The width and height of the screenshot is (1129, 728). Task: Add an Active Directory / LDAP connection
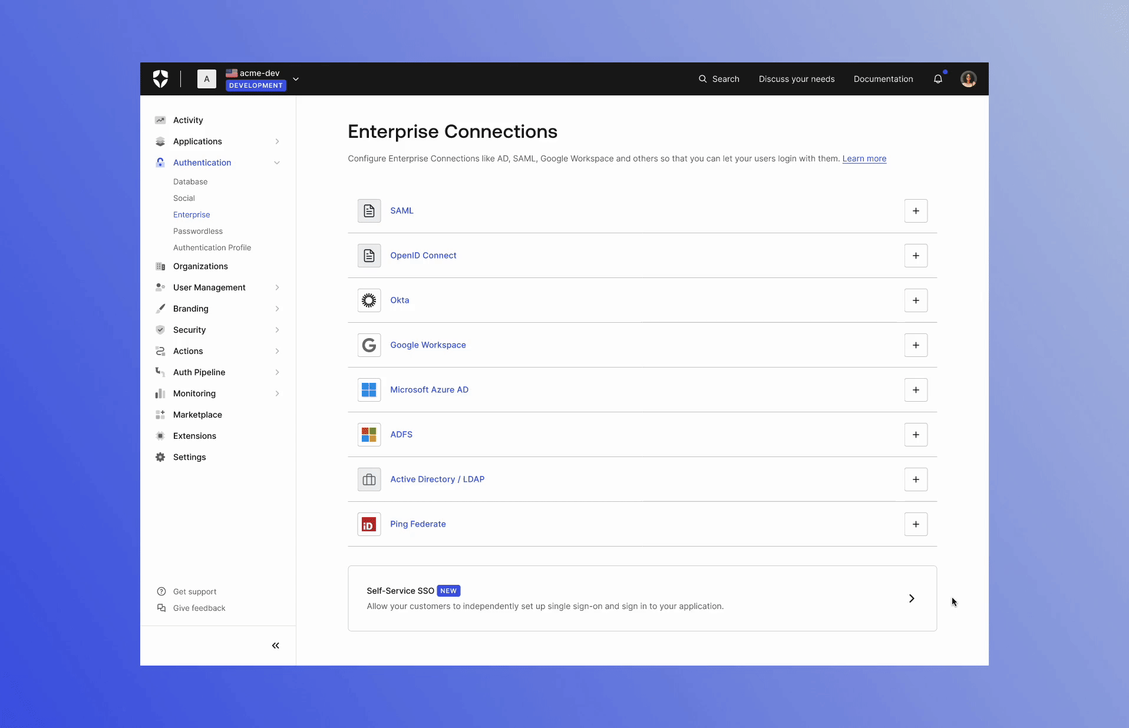pos(916,479)
